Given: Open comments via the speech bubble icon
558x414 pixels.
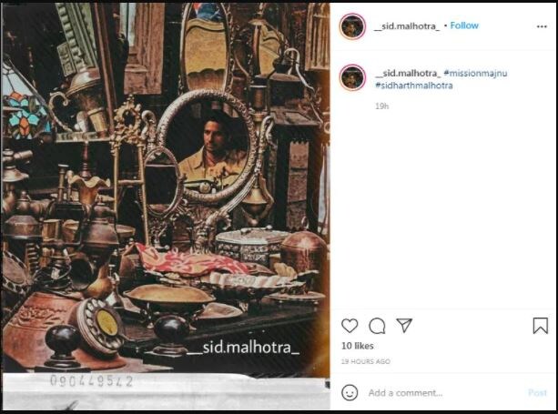Looking at the screenshot, I should pyautogui.click(x=377, y=326).
